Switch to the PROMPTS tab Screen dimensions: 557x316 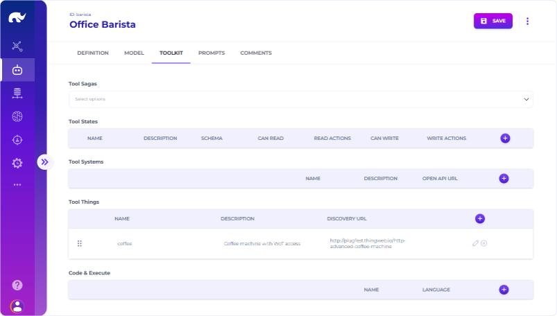click(212, 53)
